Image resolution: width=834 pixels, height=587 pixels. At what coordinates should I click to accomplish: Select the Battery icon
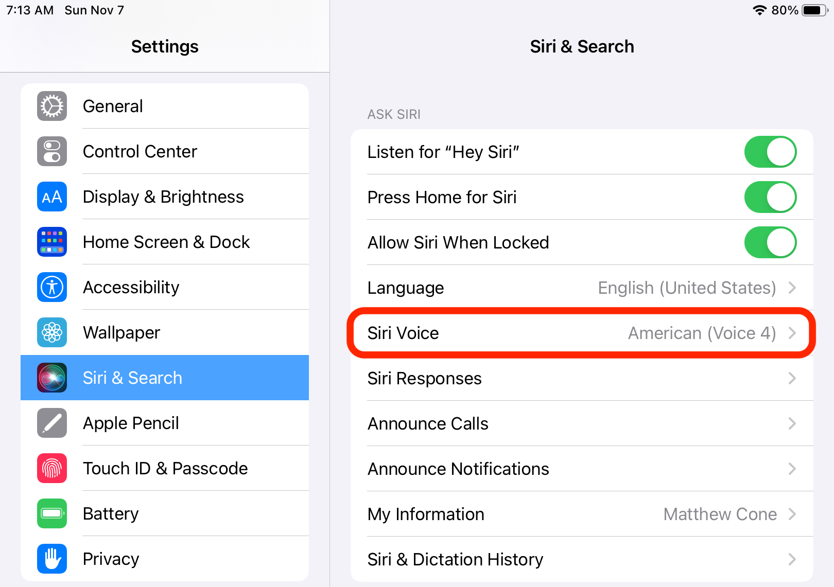point(51,513)
